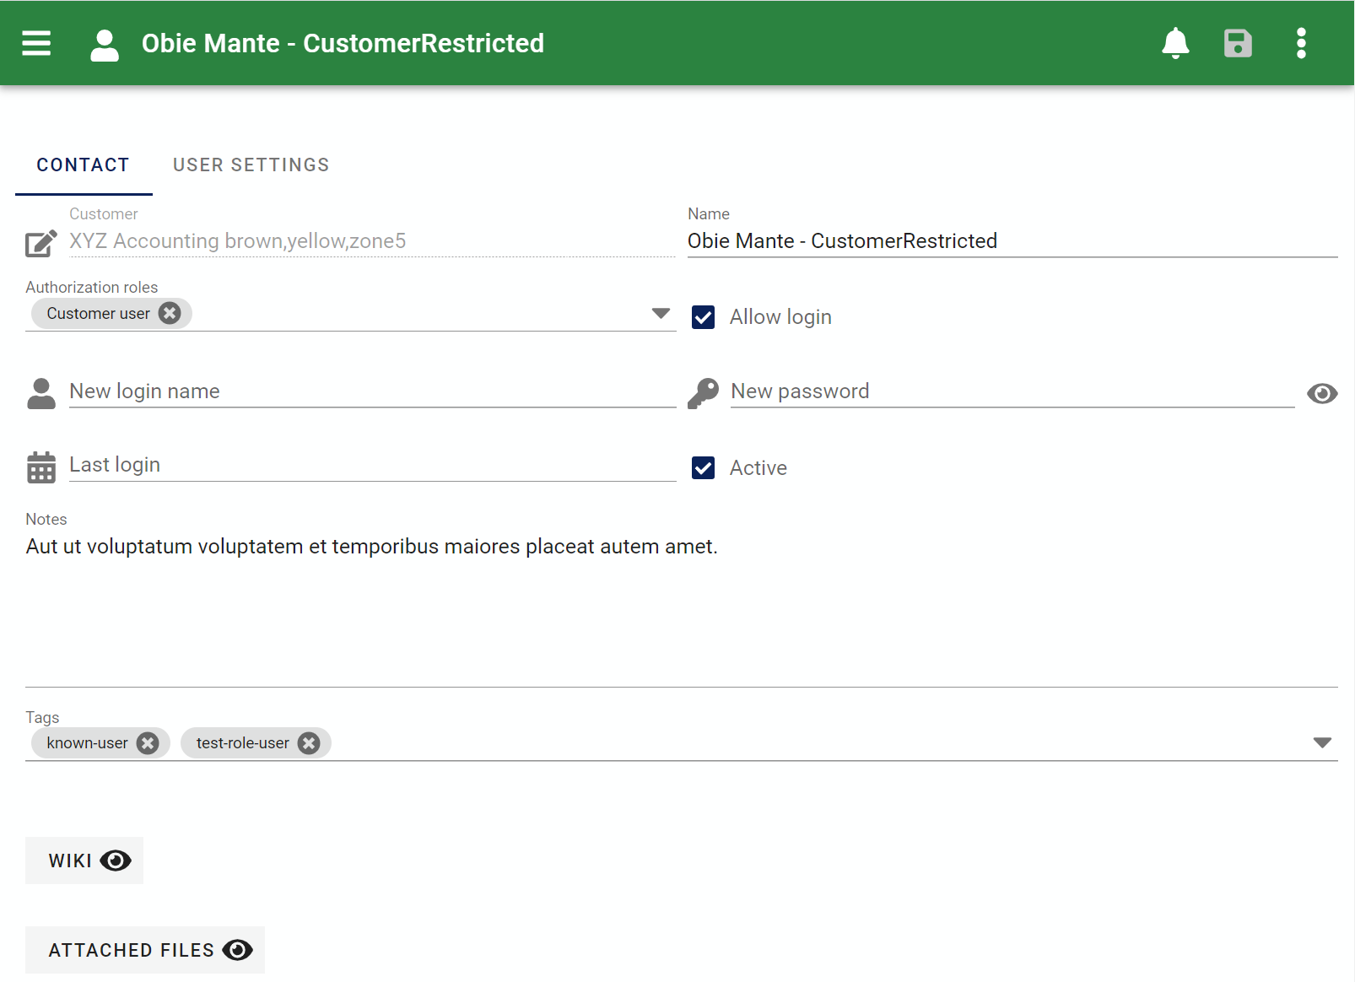Focus the New password field
The width and height of the screenshot is (1355, 982).
click(1012, 391)
